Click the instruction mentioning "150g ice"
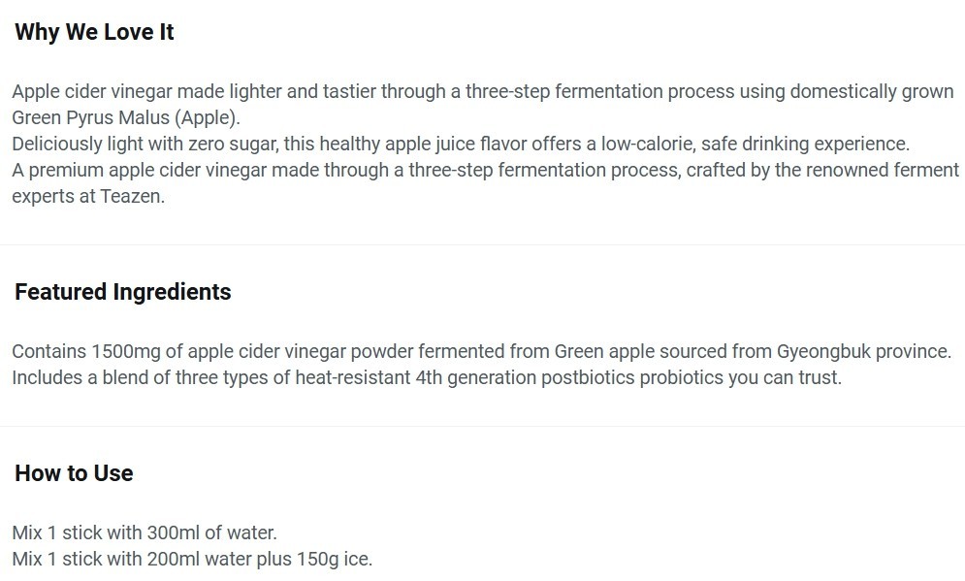This screenshot has width=965, height=581. point(192,559)
